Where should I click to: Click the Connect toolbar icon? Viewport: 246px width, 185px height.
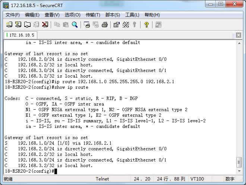coord(9,25)
